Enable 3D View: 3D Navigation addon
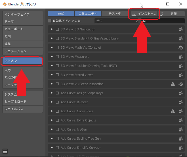187x157 pixels. (57, 29)
